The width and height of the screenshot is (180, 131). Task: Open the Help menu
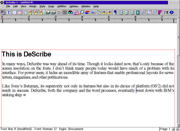96,6
